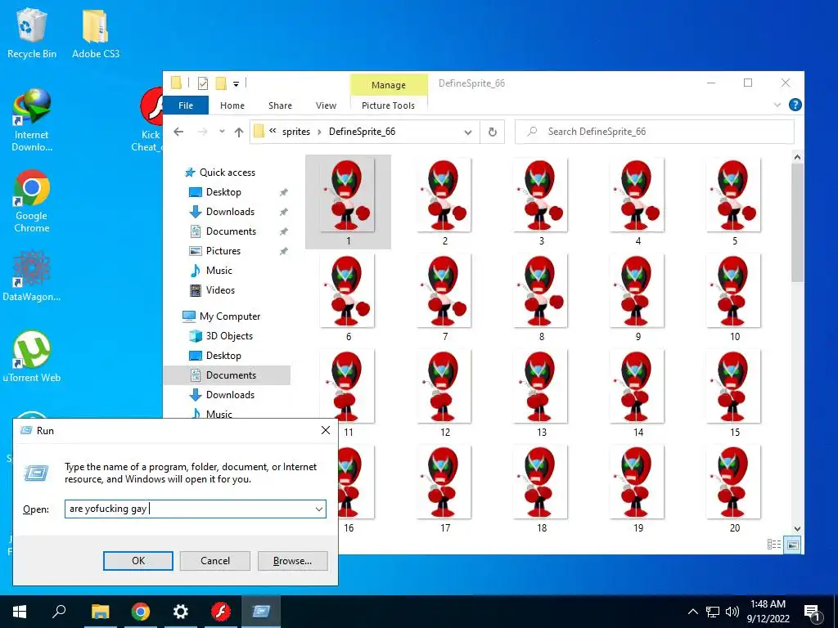Open Settings gear in the taskbar
Screen dimensions: 838x628
[x=181, y=612]
